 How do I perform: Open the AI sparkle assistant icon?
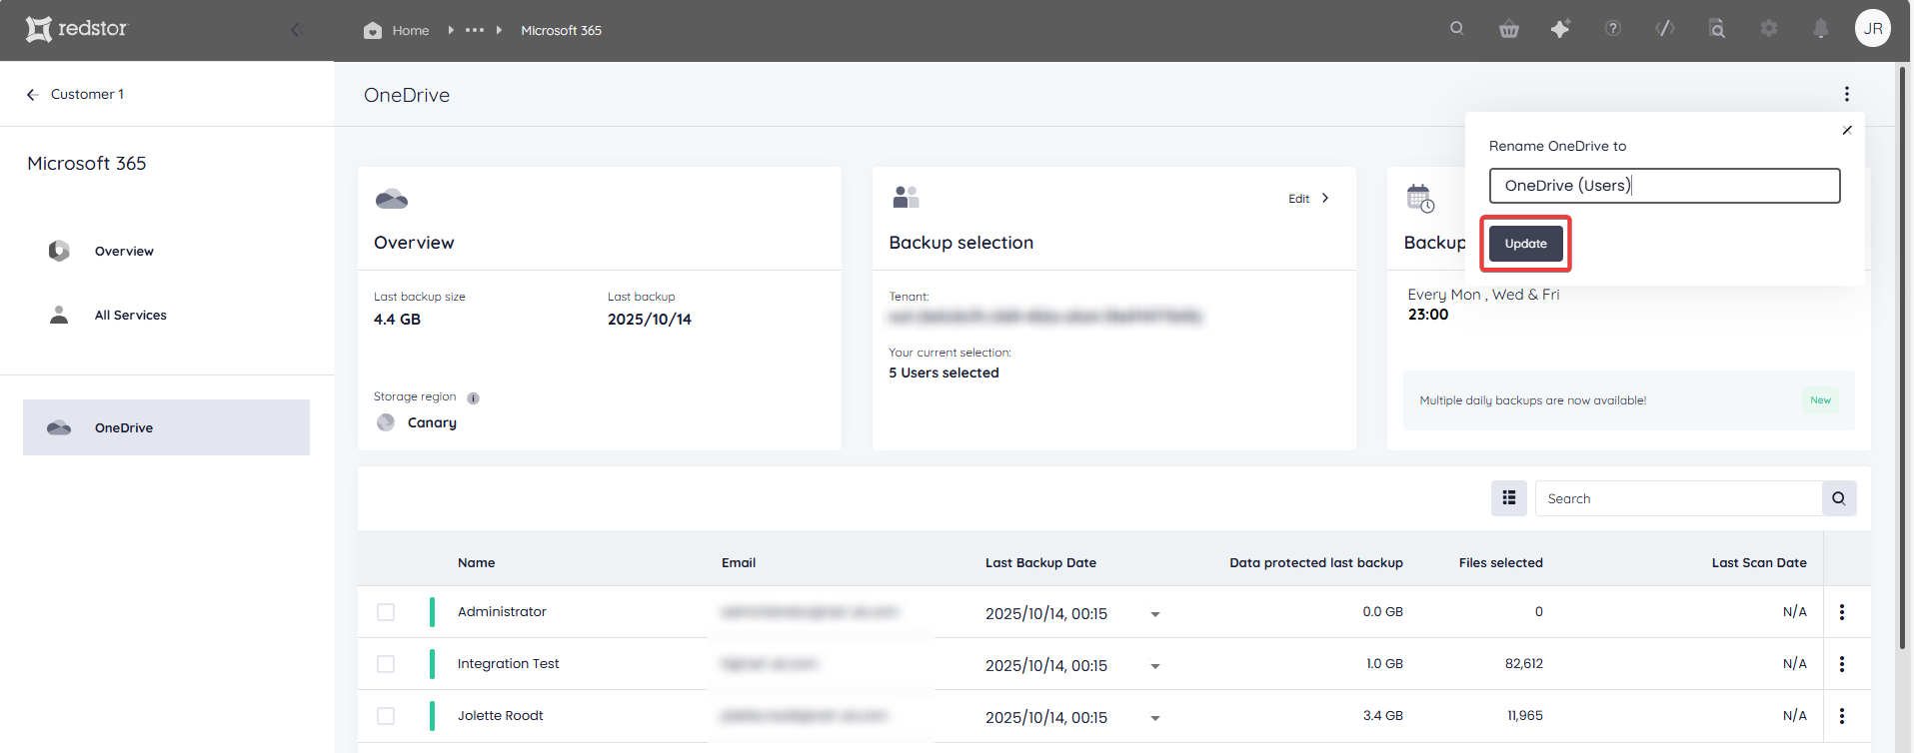coord(1560,29)
